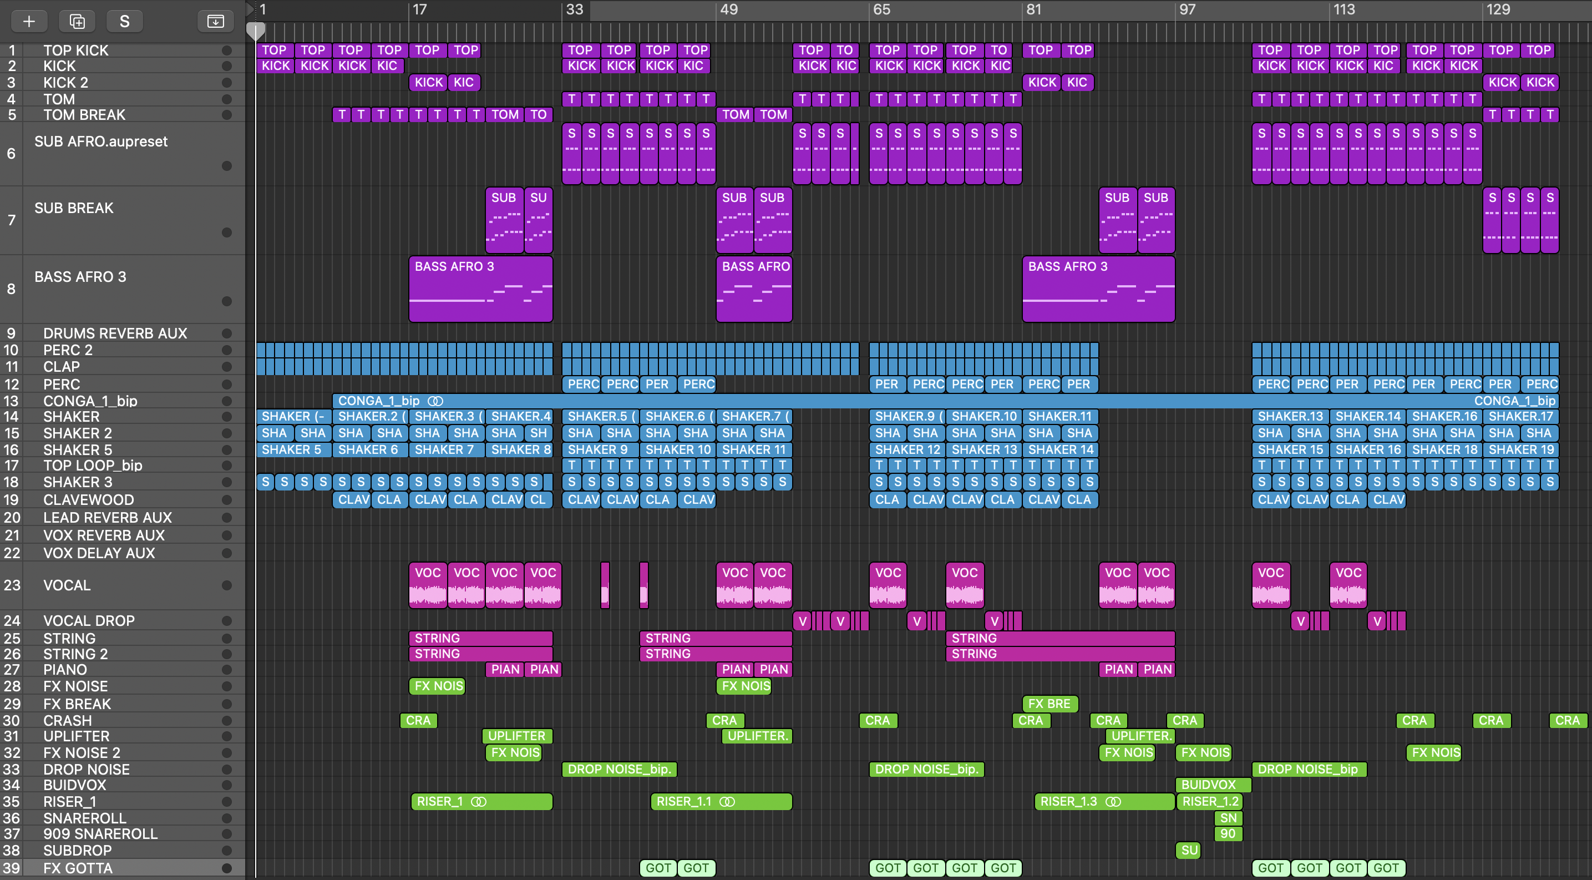The width and height of the screenshot is (1592, 880).
Task: Select the RISER_1.2 region
Action: point(1209,802)
